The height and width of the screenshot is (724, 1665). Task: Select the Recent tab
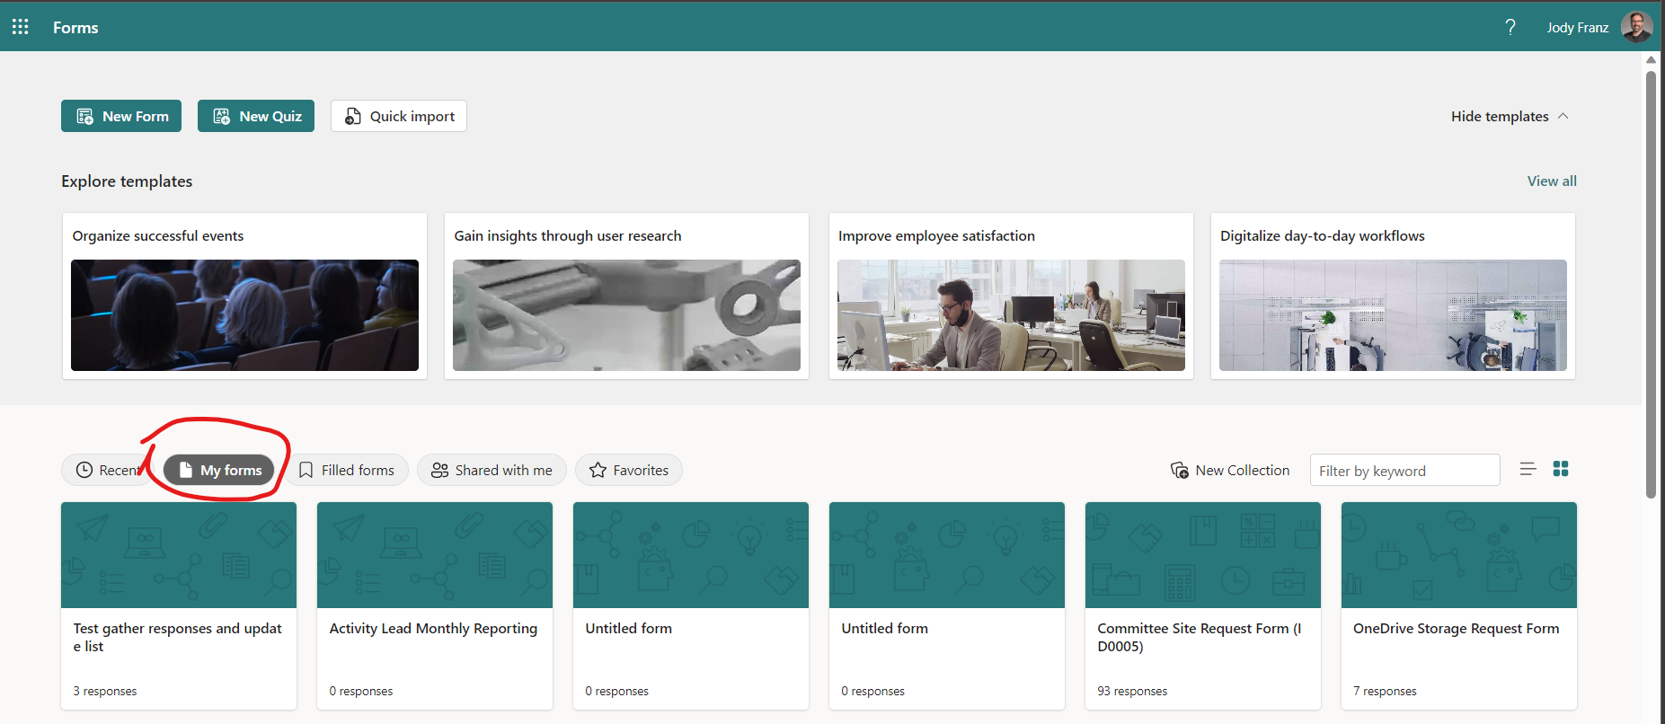click(108, 470)
